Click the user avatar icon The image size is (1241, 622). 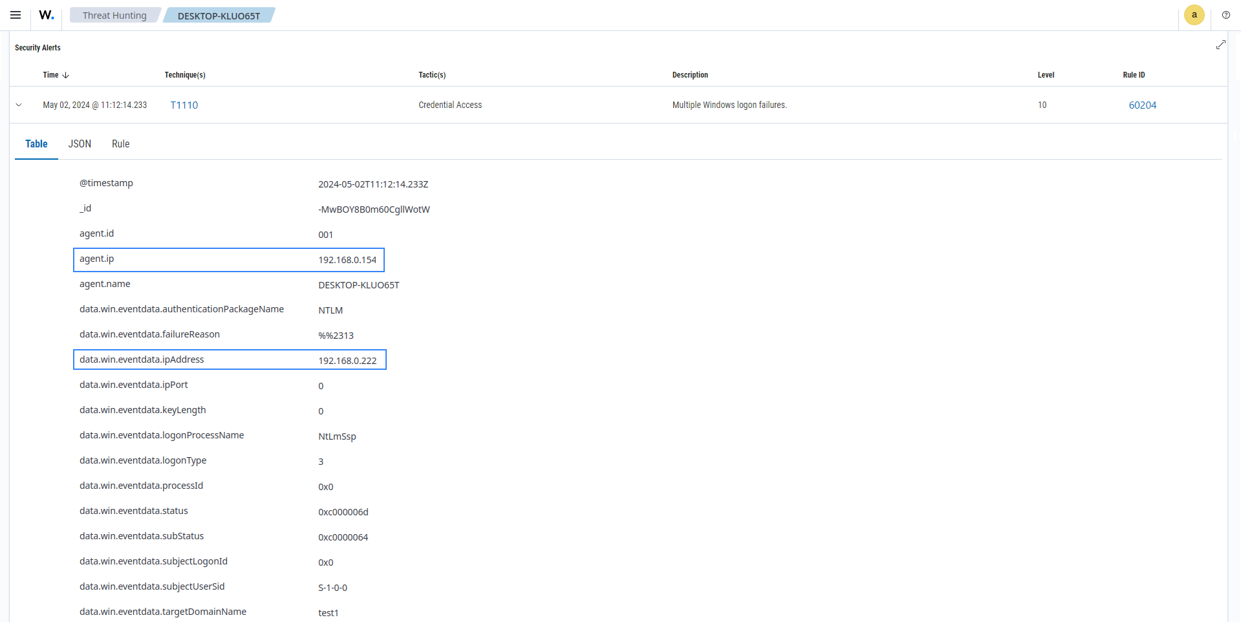[x=1194, y=15]
